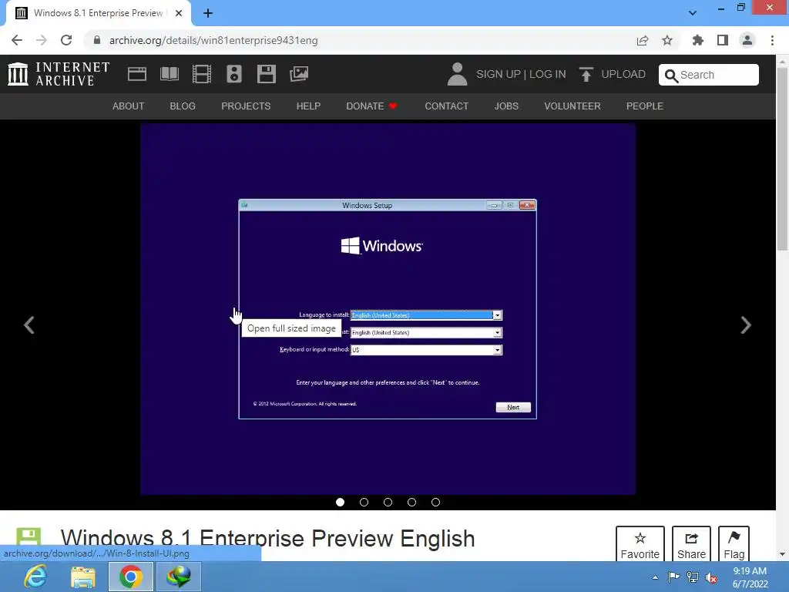Show previous carousel image

tap(29, 325)
